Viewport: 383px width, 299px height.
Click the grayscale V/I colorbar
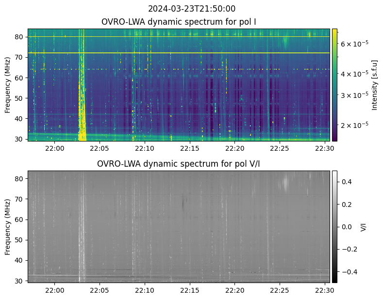click(334, 226)
